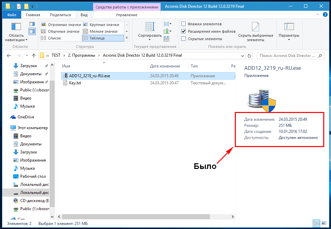Go back with the back arrow

click(x=9, y=56)
